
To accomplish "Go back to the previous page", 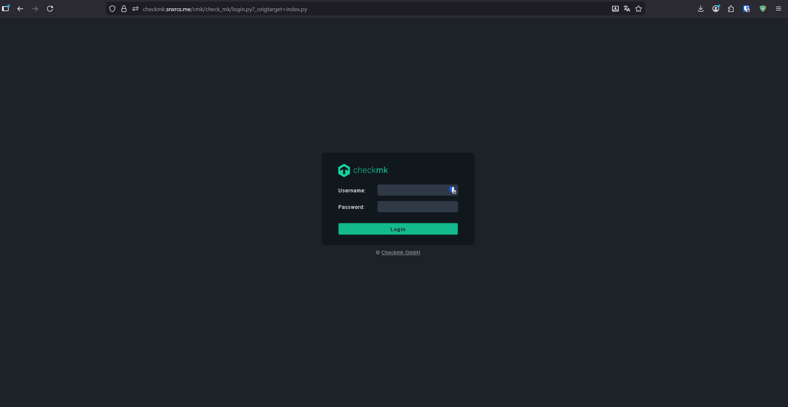I will (x=20, y=9).
